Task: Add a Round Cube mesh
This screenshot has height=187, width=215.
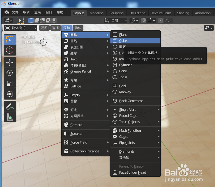Action: 135,116
